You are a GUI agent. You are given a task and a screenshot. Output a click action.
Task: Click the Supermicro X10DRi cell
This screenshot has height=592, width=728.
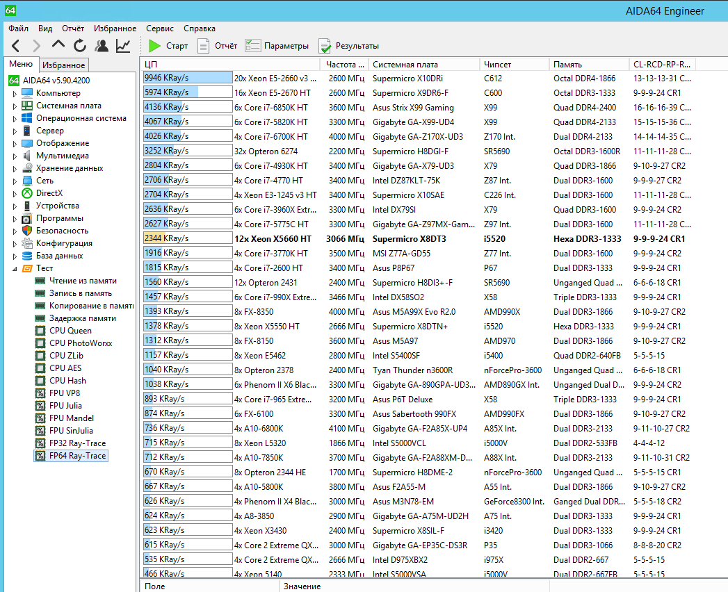coord(407,79)
